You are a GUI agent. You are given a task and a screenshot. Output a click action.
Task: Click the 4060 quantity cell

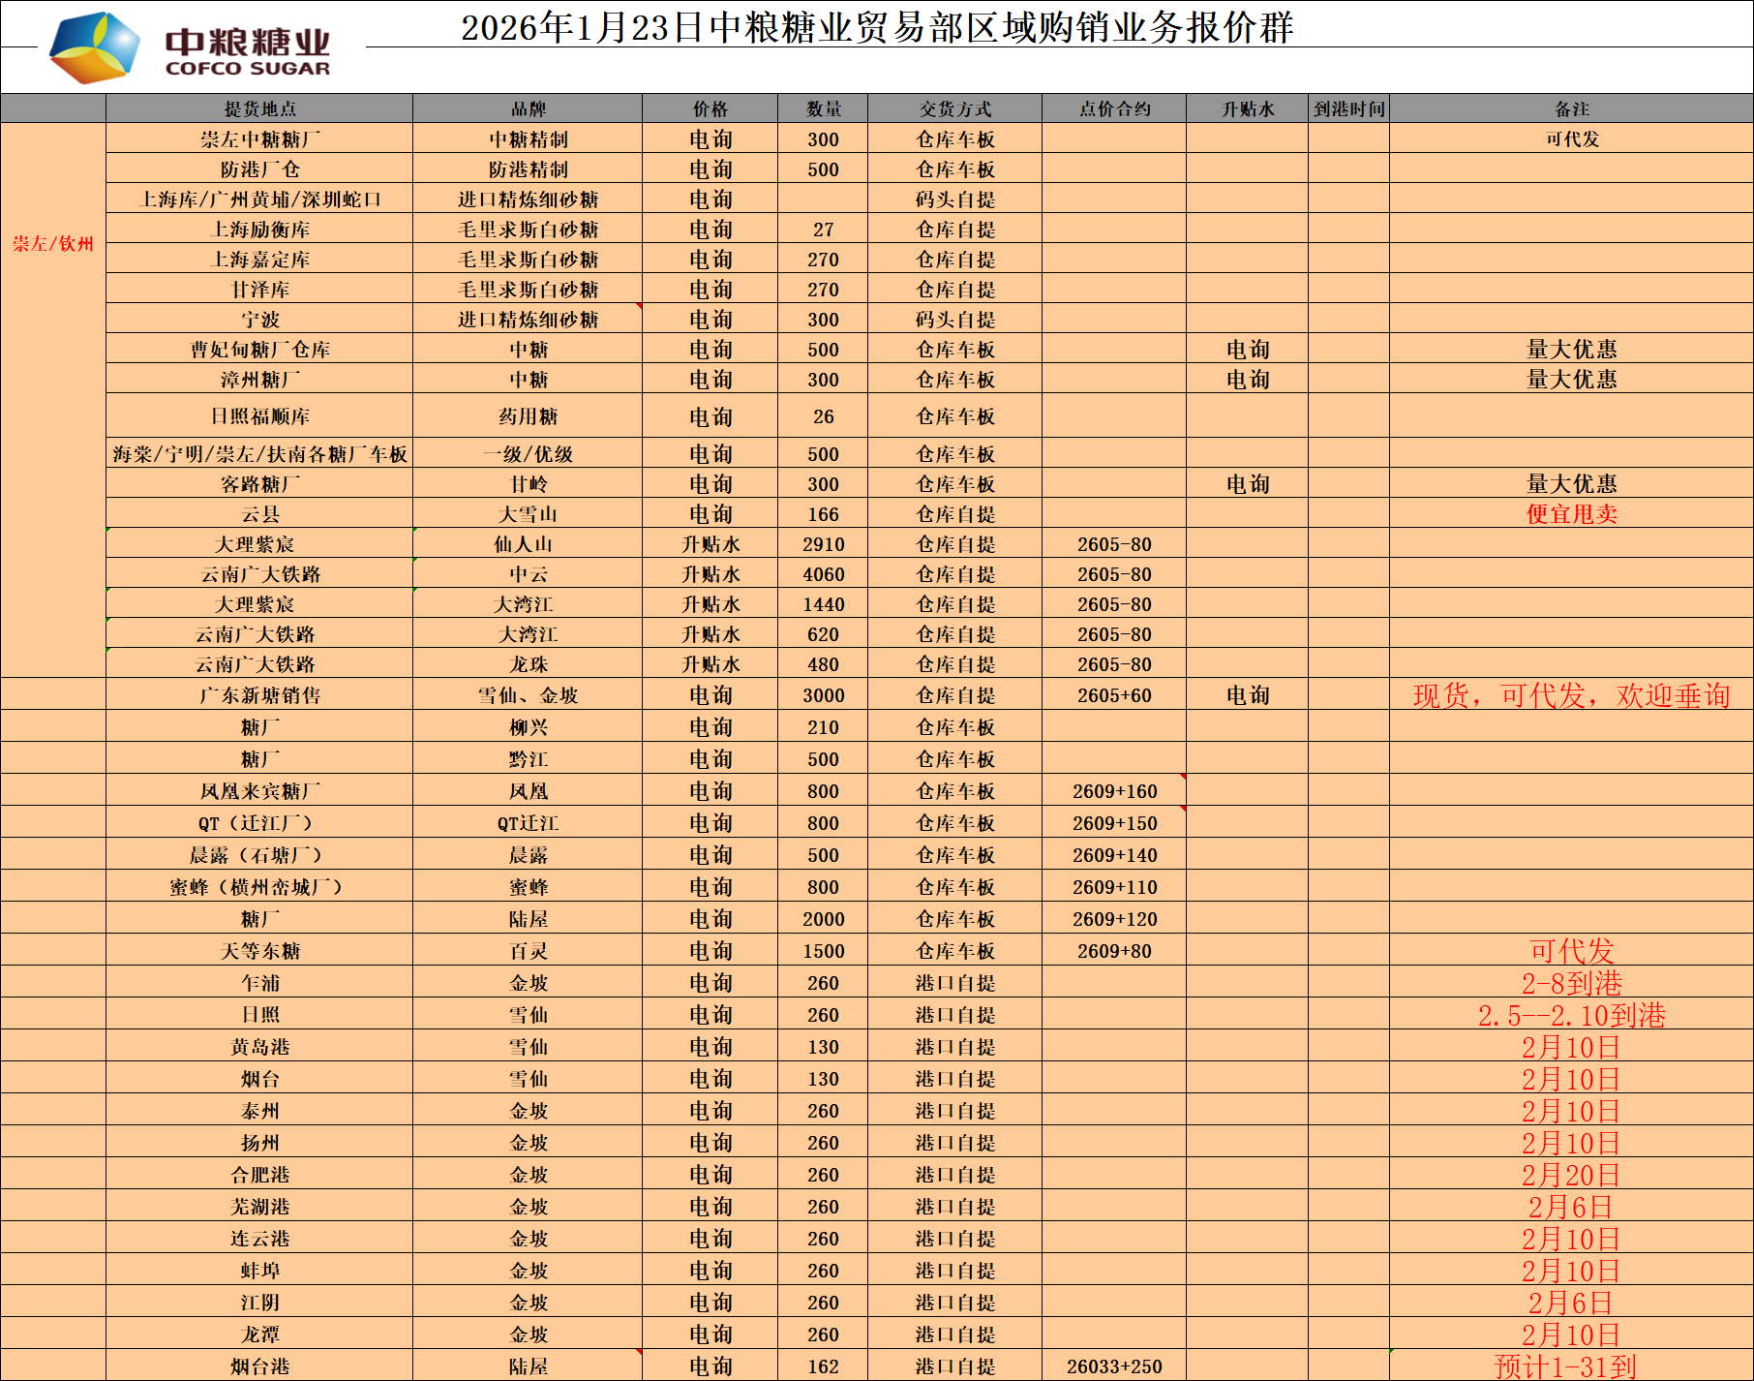tap(823, 574)
